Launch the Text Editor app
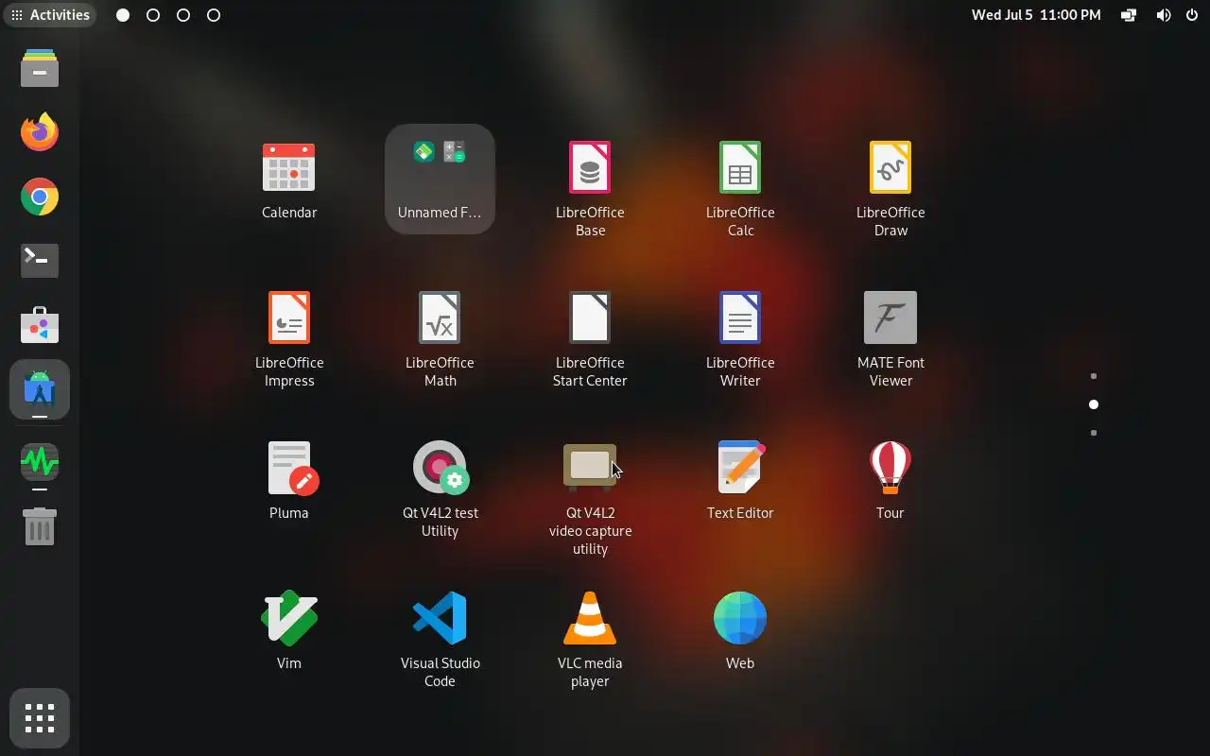This screenshot has height=756, width=1210. (x=740, y=480)
